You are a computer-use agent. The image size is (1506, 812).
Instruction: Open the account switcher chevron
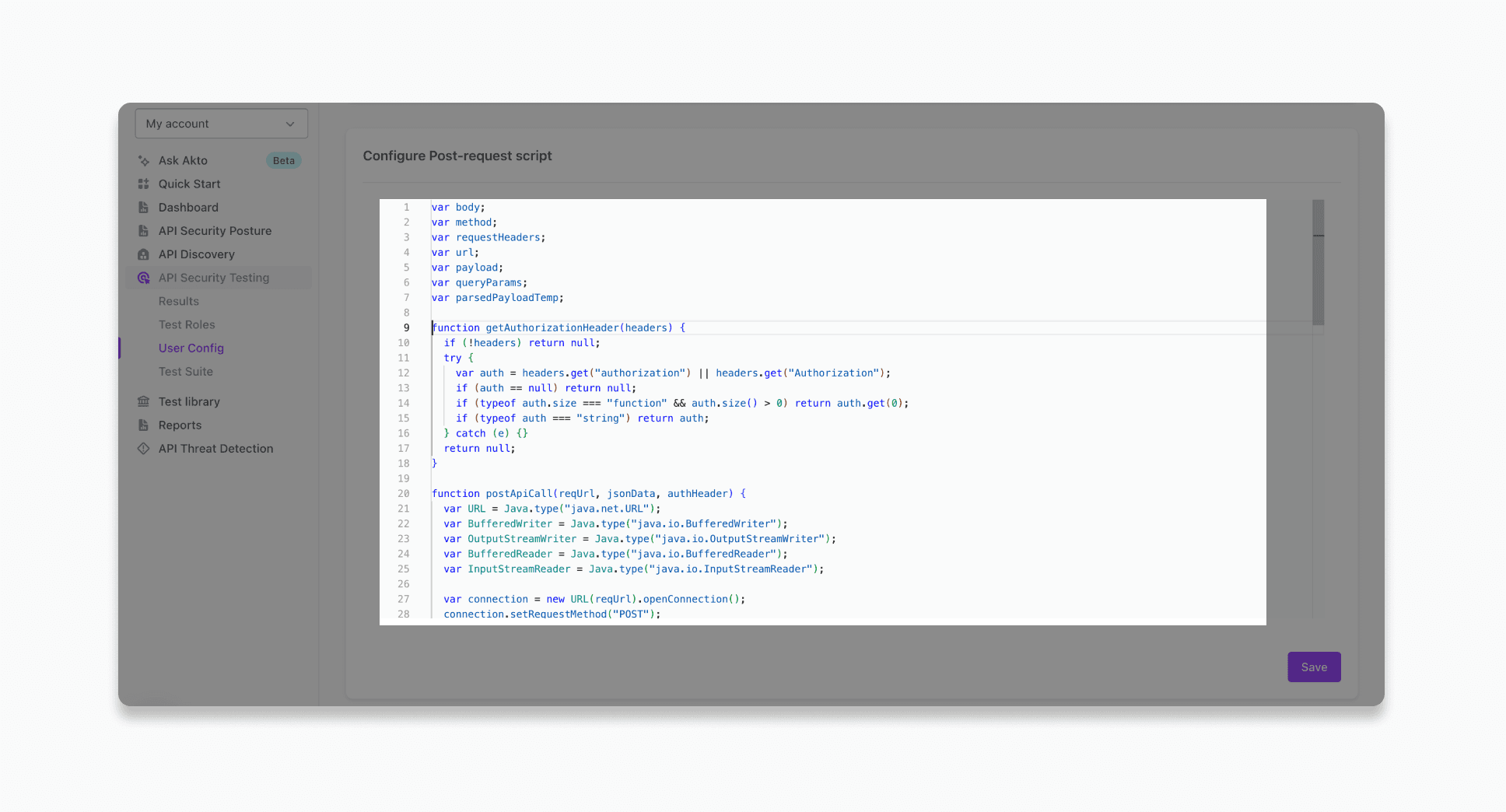coord(290,123)
